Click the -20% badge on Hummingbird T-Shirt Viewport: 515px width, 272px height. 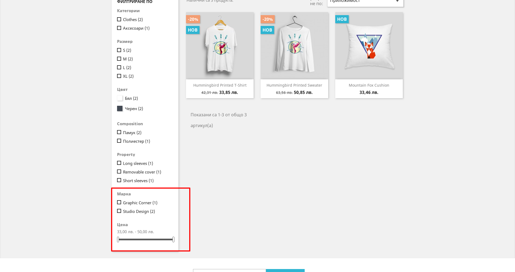pyautogui.click(x=193, y=19)
